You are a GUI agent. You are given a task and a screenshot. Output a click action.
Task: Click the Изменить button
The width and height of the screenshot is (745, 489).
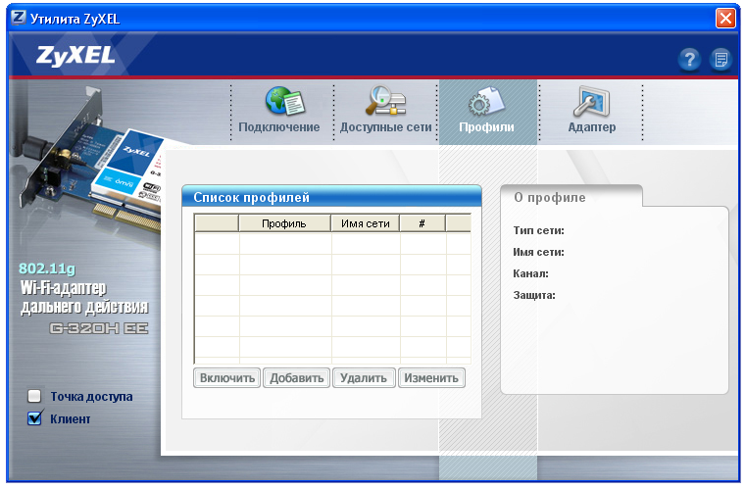point(431,378)
